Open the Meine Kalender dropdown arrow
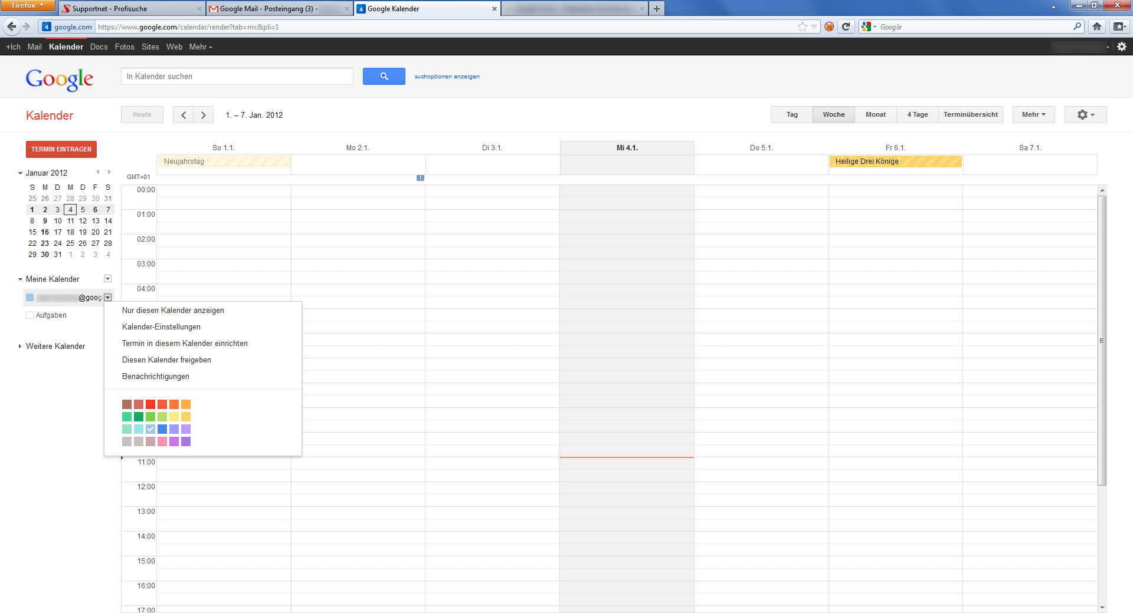This screenshot has height=613, width=1133. coord(107,278)
